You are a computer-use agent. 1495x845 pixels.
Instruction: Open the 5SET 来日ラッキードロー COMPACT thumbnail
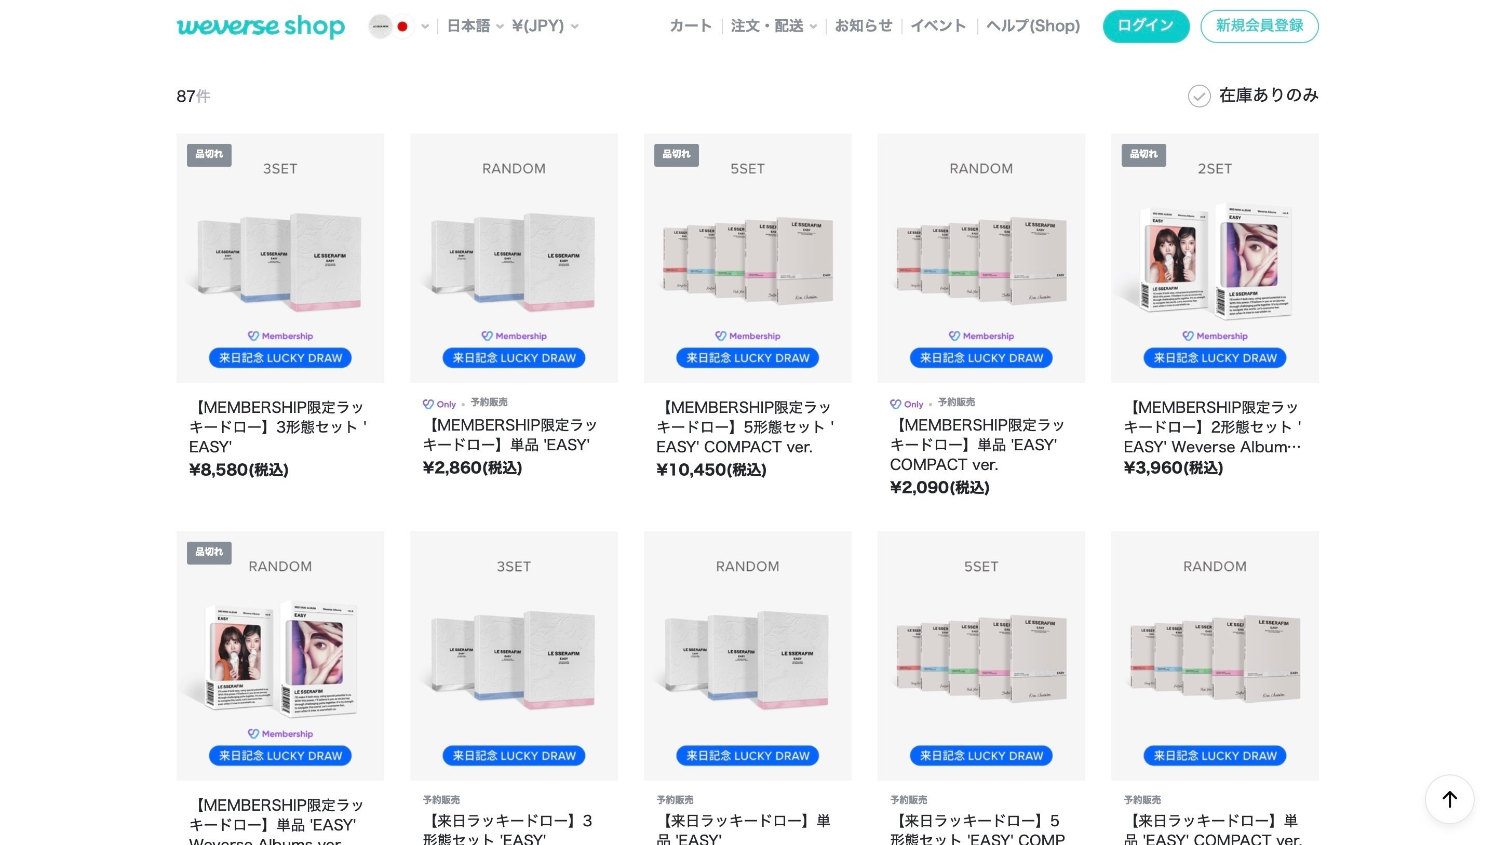[981, 655]
